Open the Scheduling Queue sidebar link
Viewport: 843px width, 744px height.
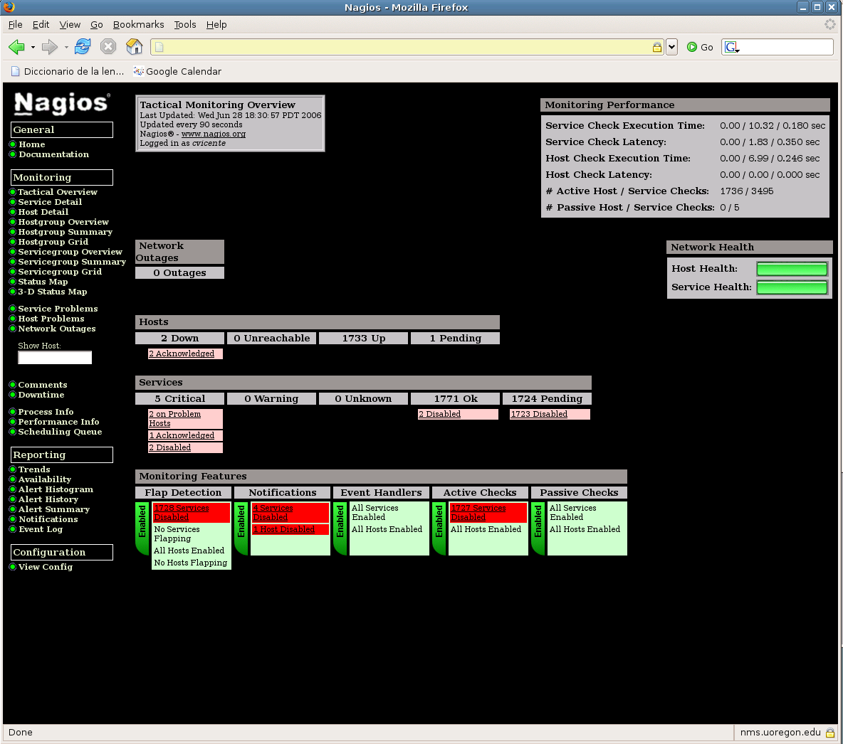point(60,432)
